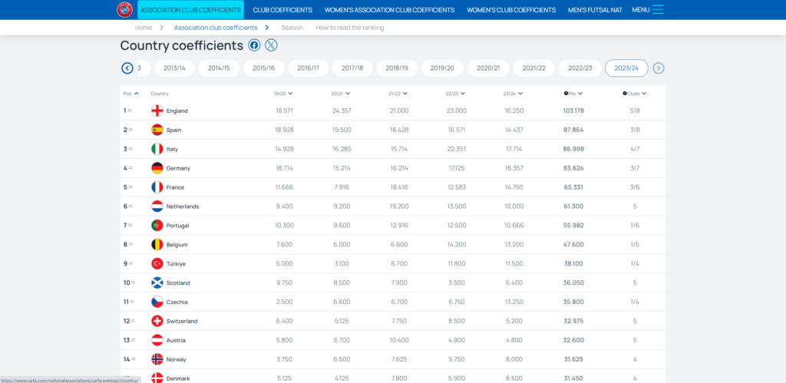Viewport: 786px width, 383px height.
Task: Open the hamburger MENU icon
Action: [x=658, y=10]
